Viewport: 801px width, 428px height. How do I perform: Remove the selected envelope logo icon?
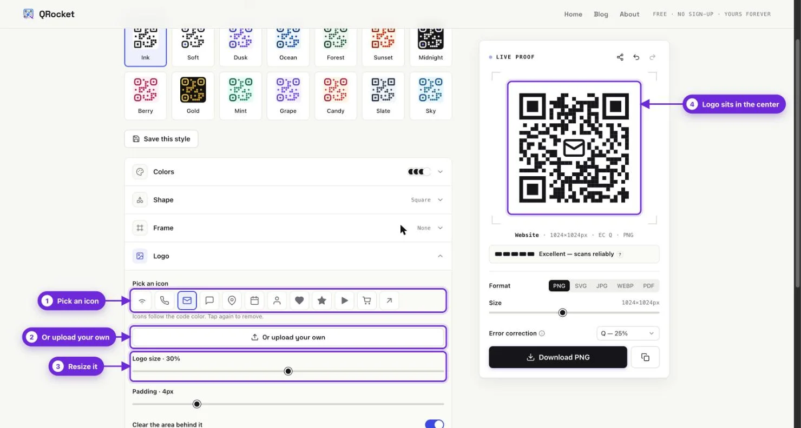[x=187, y=301]
